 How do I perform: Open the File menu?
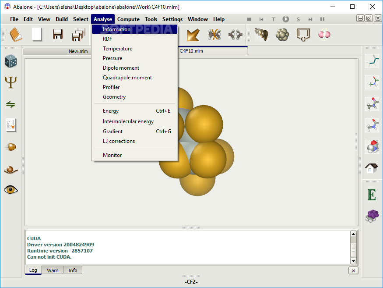[14, 19]
